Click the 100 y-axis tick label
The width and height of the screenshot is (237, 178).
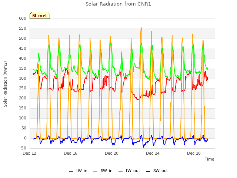(23, 118)
